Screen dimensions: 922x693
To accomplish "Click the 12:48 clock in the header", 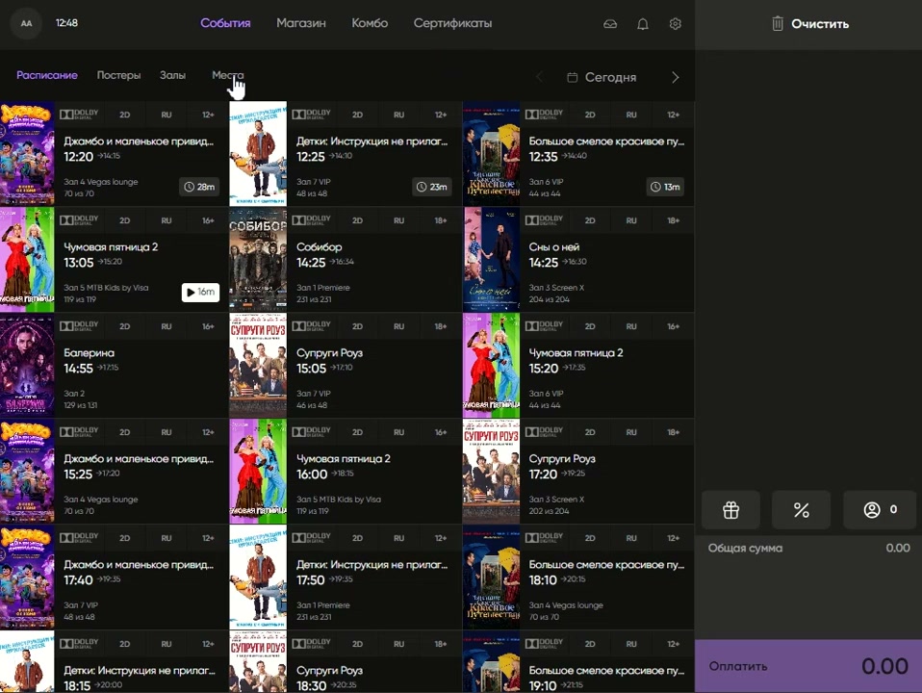I will pos(66,23).
